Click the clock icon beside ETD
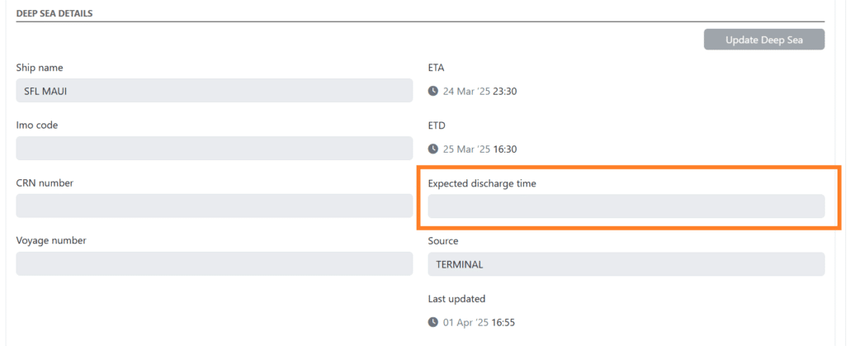This screenshot has width=850, height=346. [433, 149]
